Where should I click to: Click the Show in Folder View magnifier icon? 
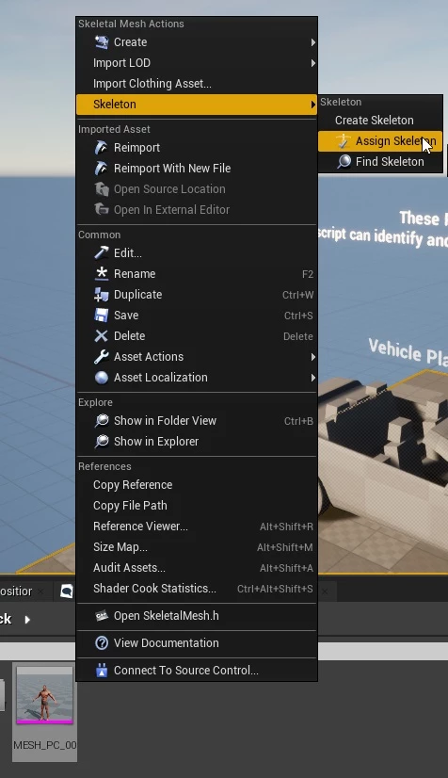[101, 421]
